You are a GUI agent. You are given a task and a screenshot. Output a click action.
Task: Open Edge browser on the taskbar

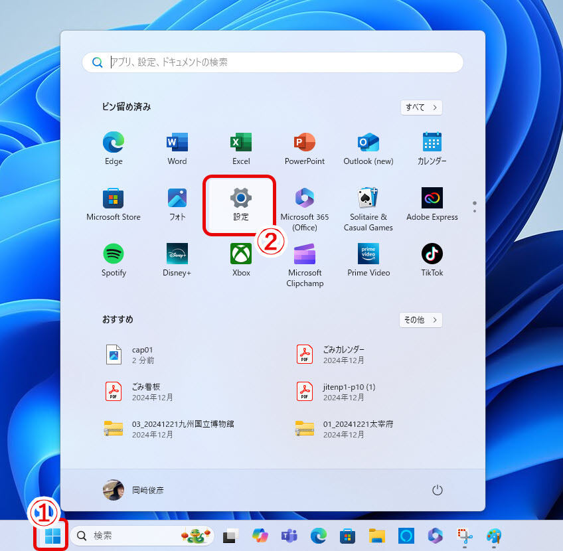[318, 536]
